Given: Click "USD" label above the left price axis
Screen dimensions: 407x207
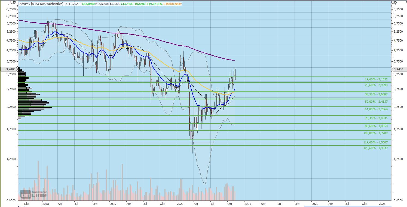Looking at the screenshot, I should click(x=13, y=2).
